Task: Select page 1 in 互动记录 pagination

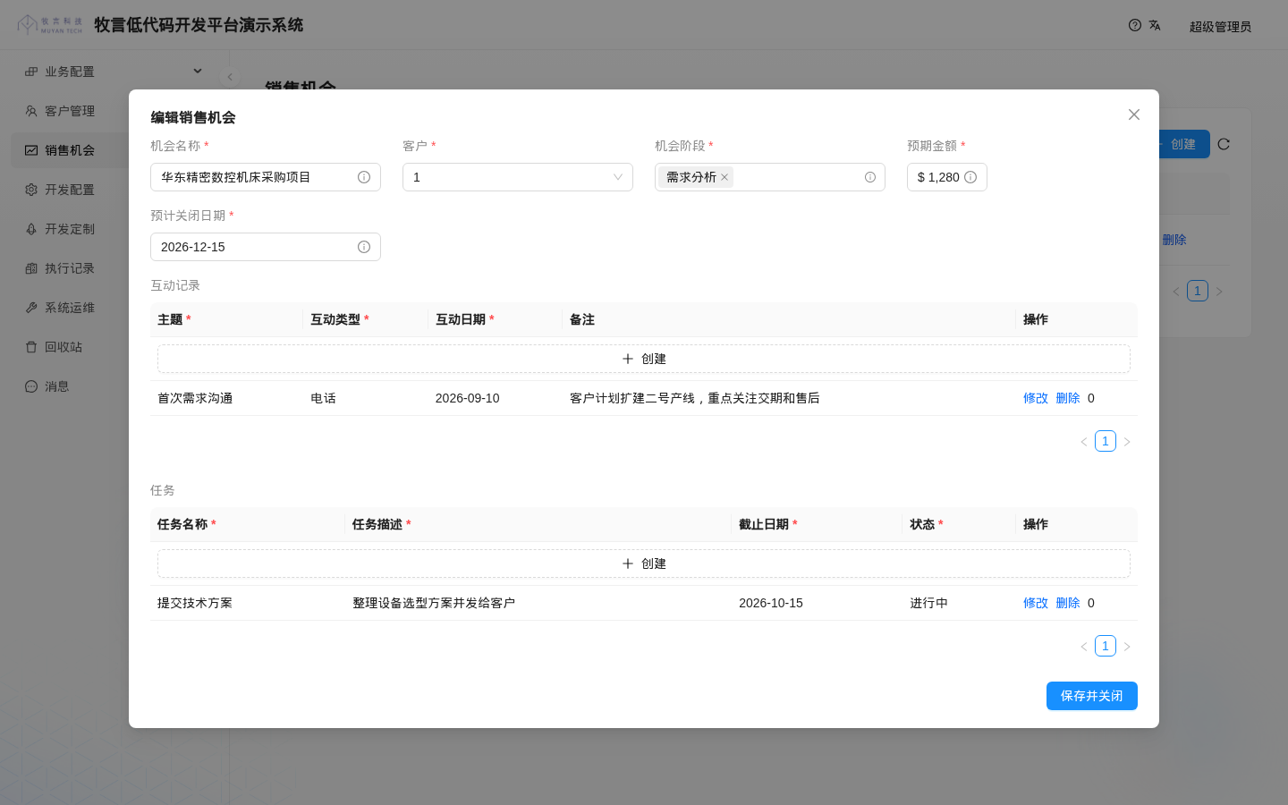Action: click(x=1106, y=441)
